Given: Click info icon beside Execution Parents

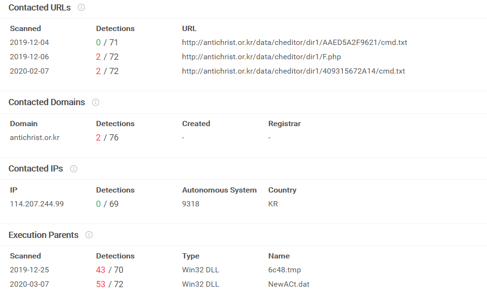Looking at the screenshot, I should [89, 235].
